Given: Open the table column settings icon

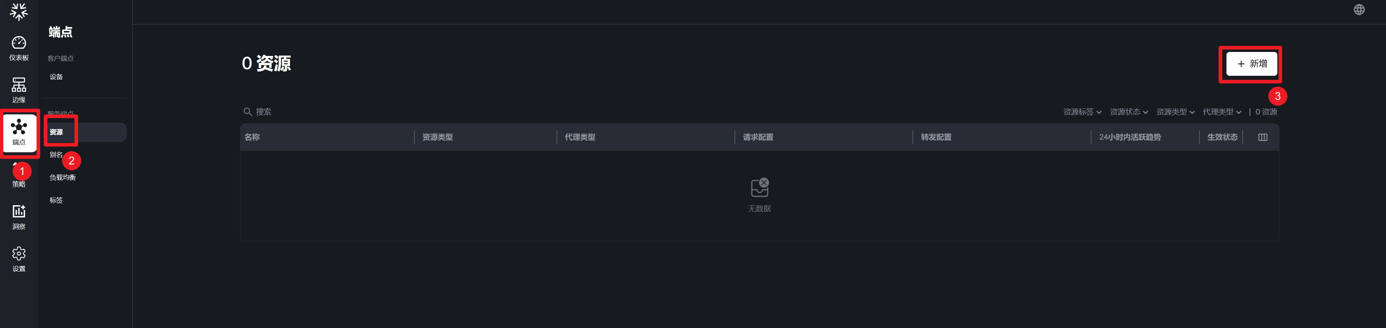Looking at the screenshot, I should click(x=1262, y=137).
